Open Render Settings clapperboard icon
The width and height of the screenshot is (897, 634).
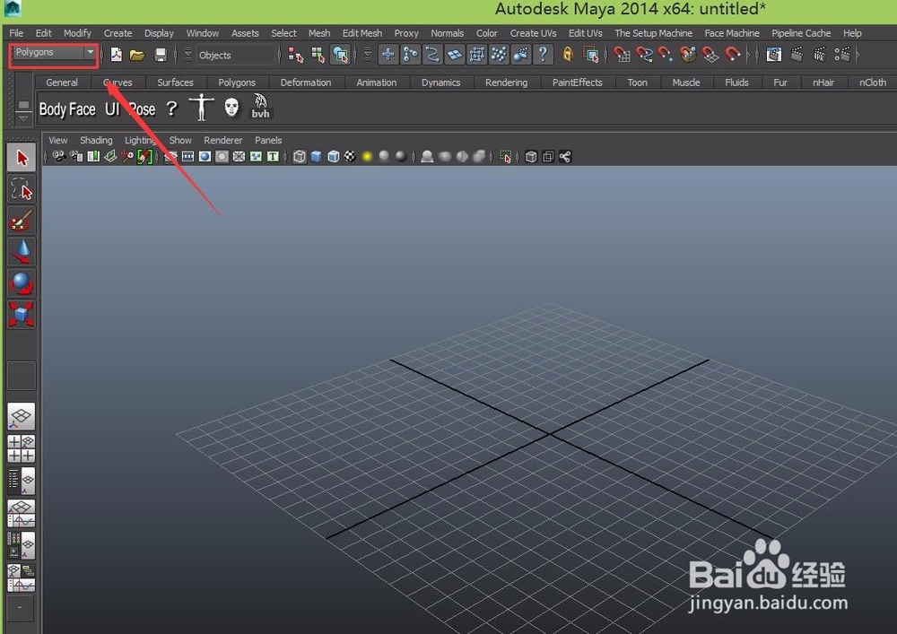point(842,55)
